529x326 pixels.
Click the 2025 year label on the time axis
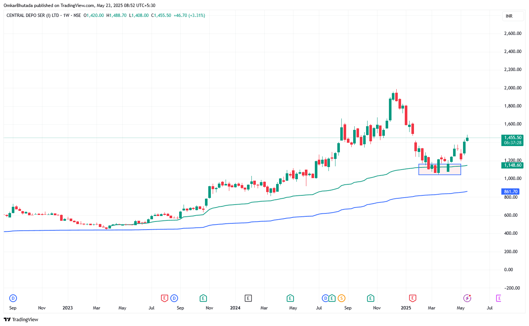point(406,308)
